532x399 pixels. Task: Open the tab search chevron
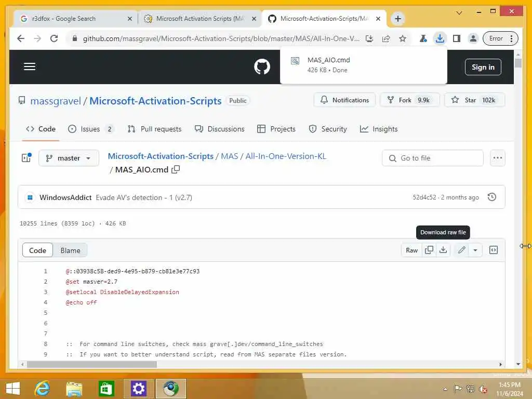pos(459,13)
